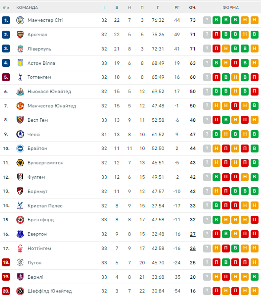The image size is (261, 298).
Task: Sort standings by the ОЧ. points header
Action: pos(193,7)
